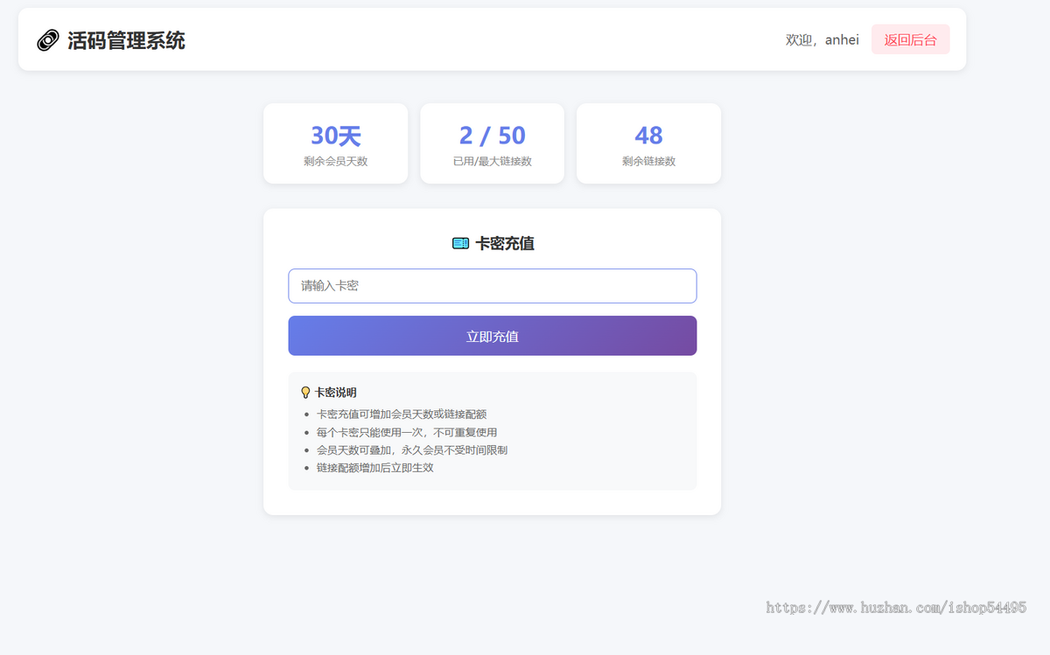Click the 返回后台 button

coord(910,39)
